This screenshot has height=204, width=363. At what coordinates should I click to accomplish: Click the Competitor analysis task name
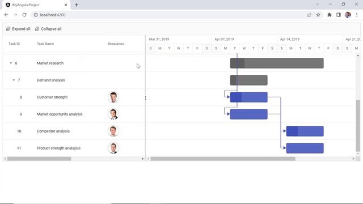(x=53, y=131)
